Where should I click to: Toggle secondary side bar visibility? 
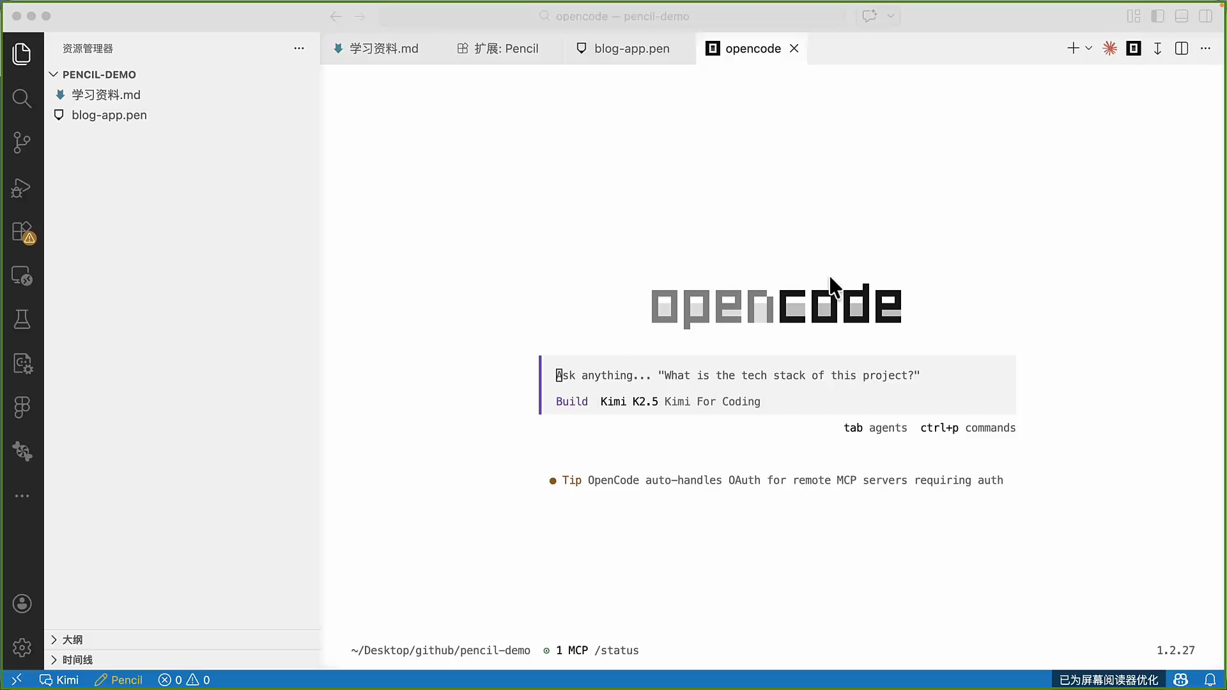[x=1205, y=16]
